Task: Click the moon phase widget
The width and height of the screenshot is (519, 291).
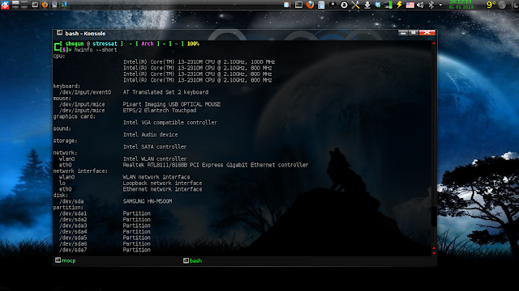Action: [x=502, y=5]
